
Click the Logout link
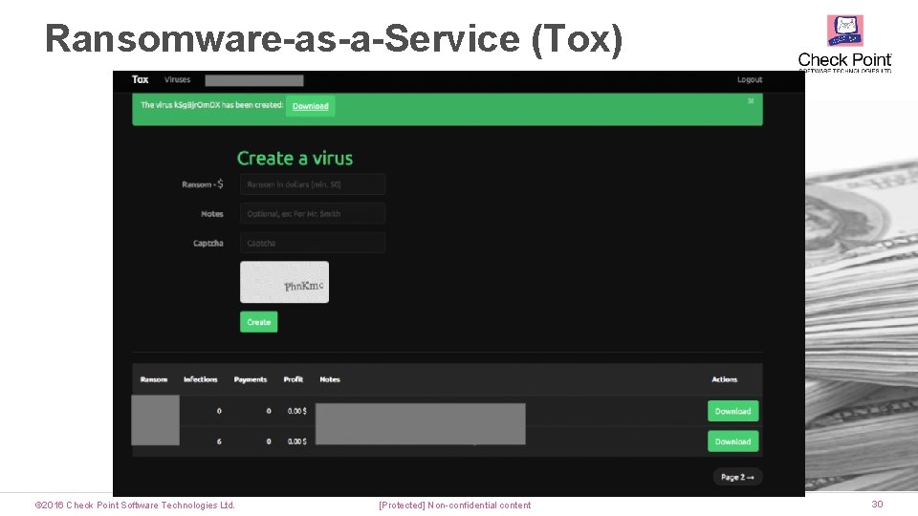click(x=750, y=79)
